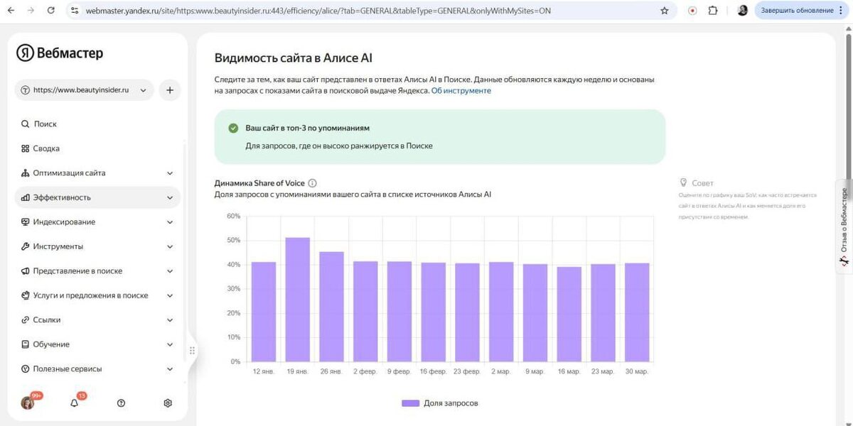Click the Инструменты wrench icon
Screen dimensions: 853x426
[26, 246]
